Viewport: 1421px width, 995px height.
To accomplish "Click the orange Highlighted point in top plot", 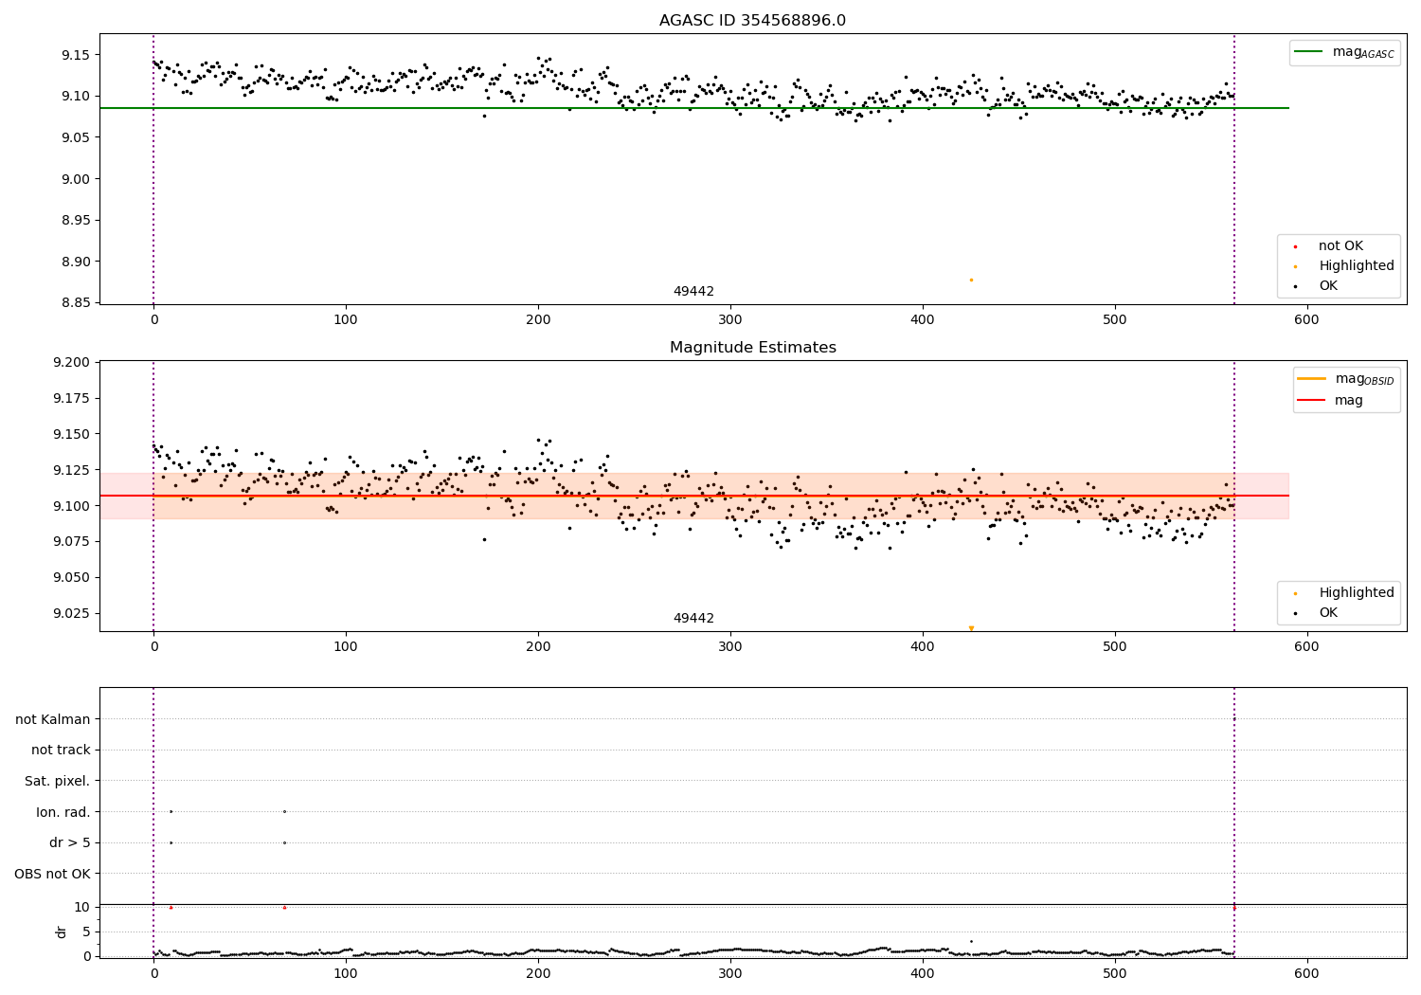I will [971, 280].
